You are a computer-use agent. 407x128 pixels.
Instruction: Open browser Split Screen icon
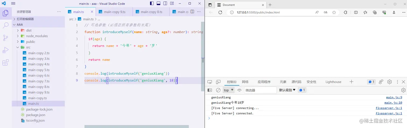click(x=356, y=12)
